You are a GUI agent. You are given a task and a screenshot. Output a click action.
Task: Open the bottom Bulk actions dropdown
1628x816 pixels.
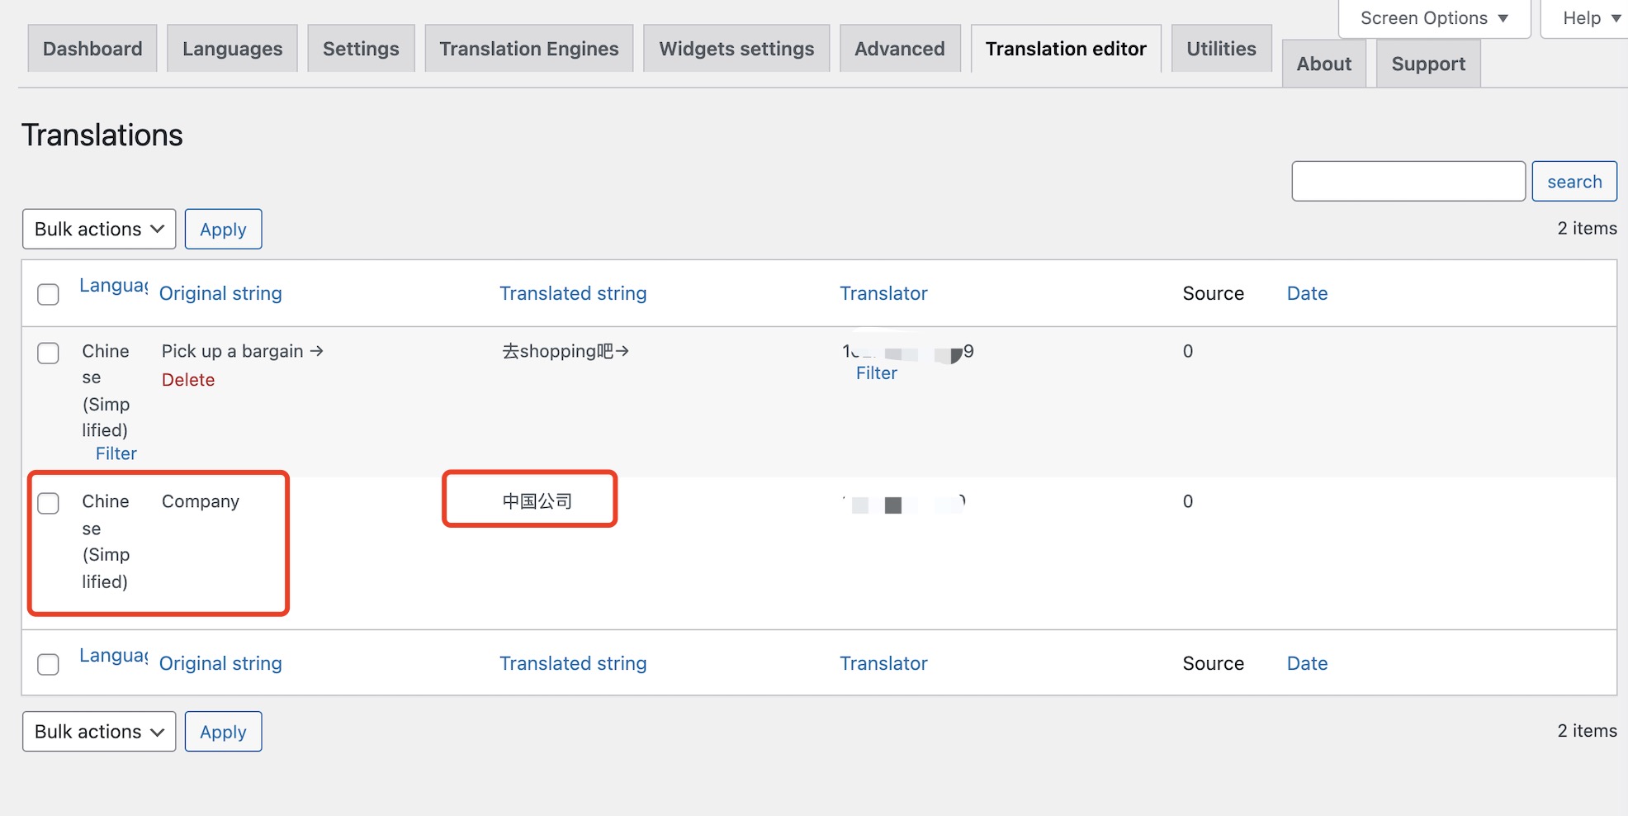point(99,732)
